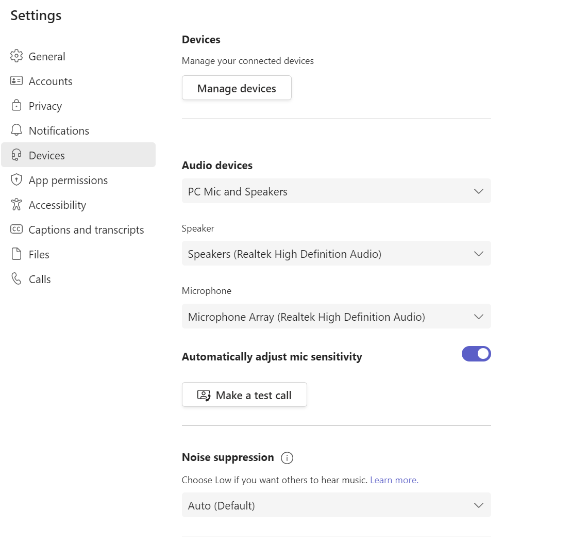The image size is (571, 543).
Task: Open the Microphone Array dropdown
Action: pos(336,317)
